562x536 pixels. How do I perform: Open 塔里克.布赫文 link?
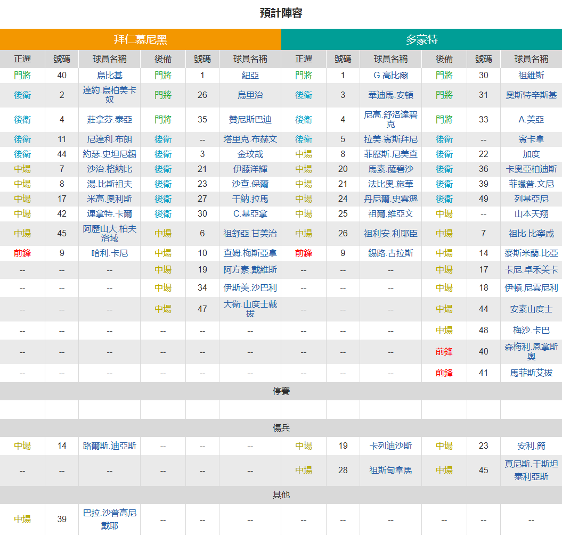(x=250, y=139)
